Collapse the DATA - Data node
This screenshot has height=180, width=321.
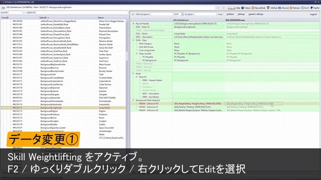tap(133, 40)
